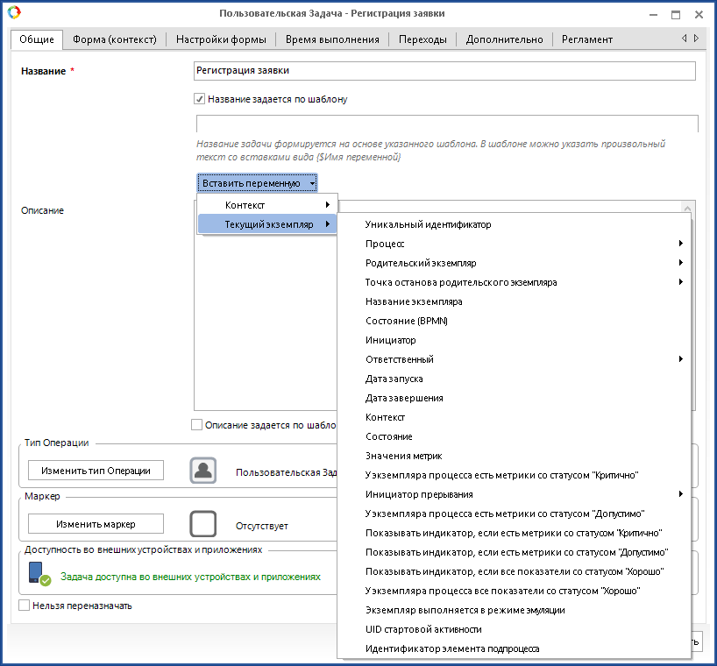Screen dimensions: 717x666
Task: Open the 'Вставить переменную' dropdown
Action: (x=257, y=183)
